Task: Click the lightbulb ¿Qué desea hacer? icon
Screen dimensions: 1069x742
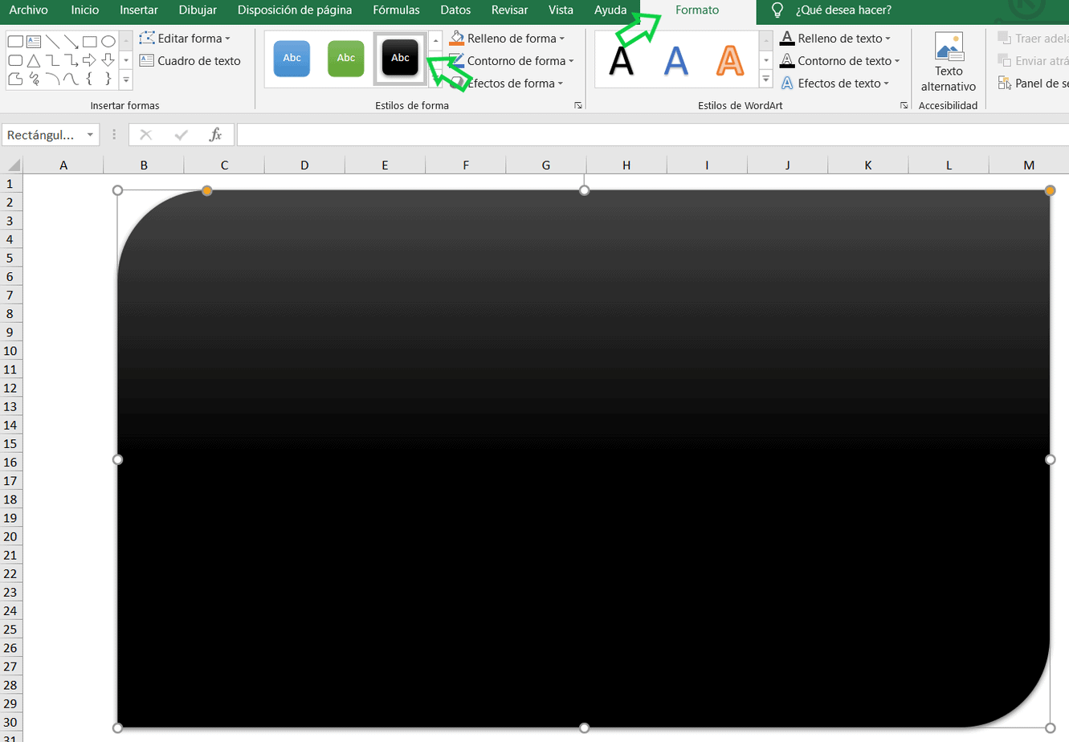Action: pyautogui.click(x=777, y=10)
